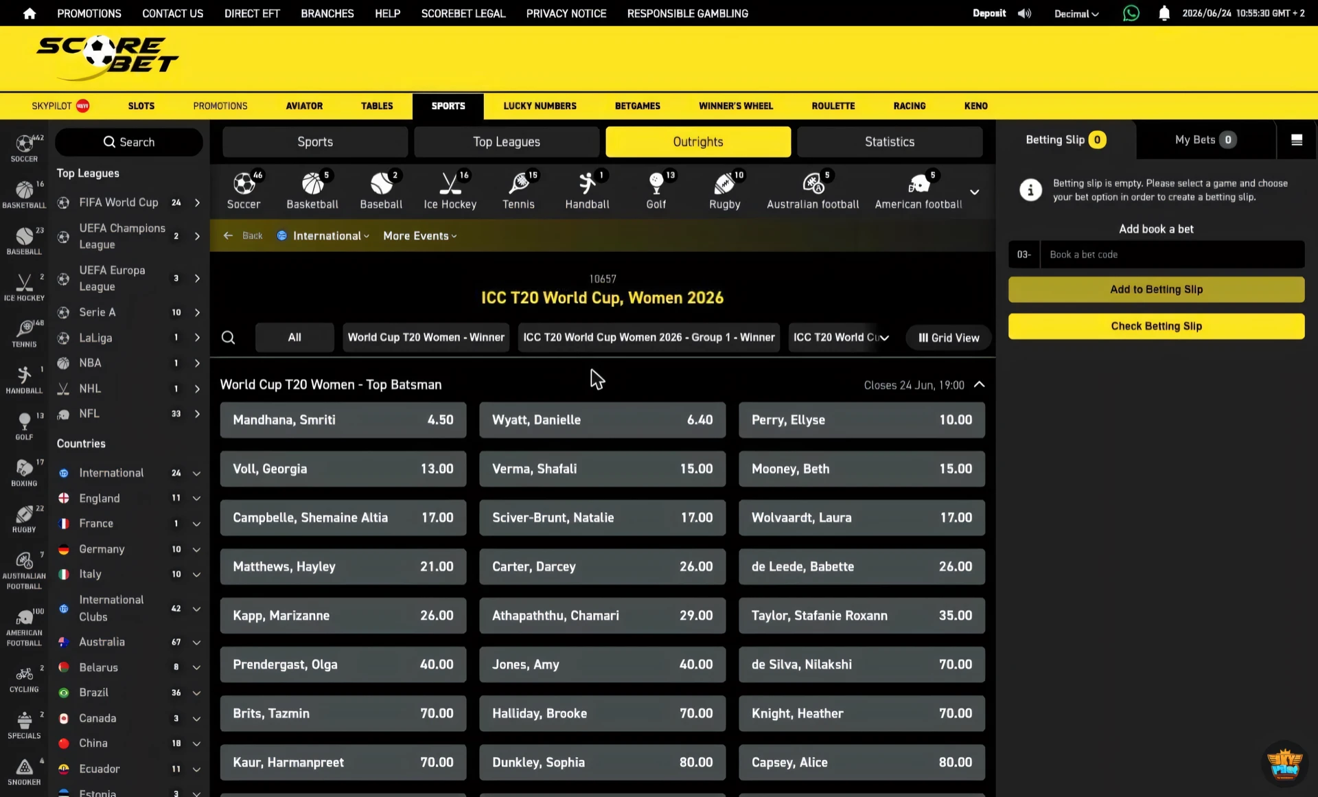Select Rugby in left sidebar

pos(24,518)
